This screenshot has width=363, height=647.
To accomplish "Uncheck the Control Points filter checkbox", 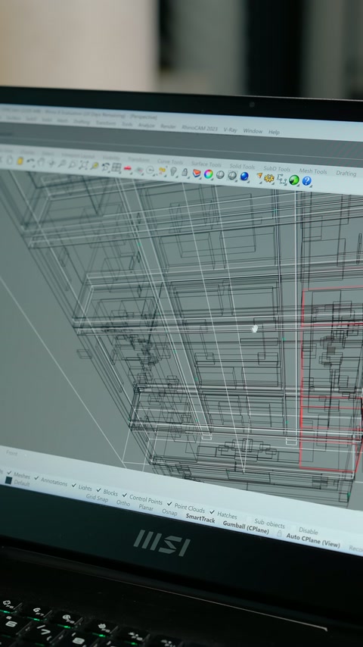I will pos(125,494).
